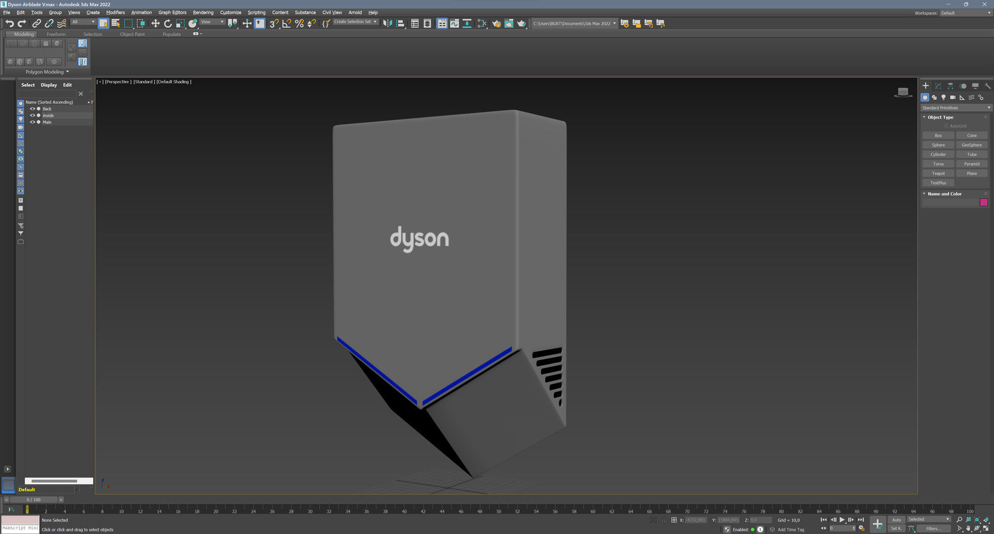Toggle the selection lock icon
The width and height of the screenshot is (994, 534).
(x=663, y=520)
